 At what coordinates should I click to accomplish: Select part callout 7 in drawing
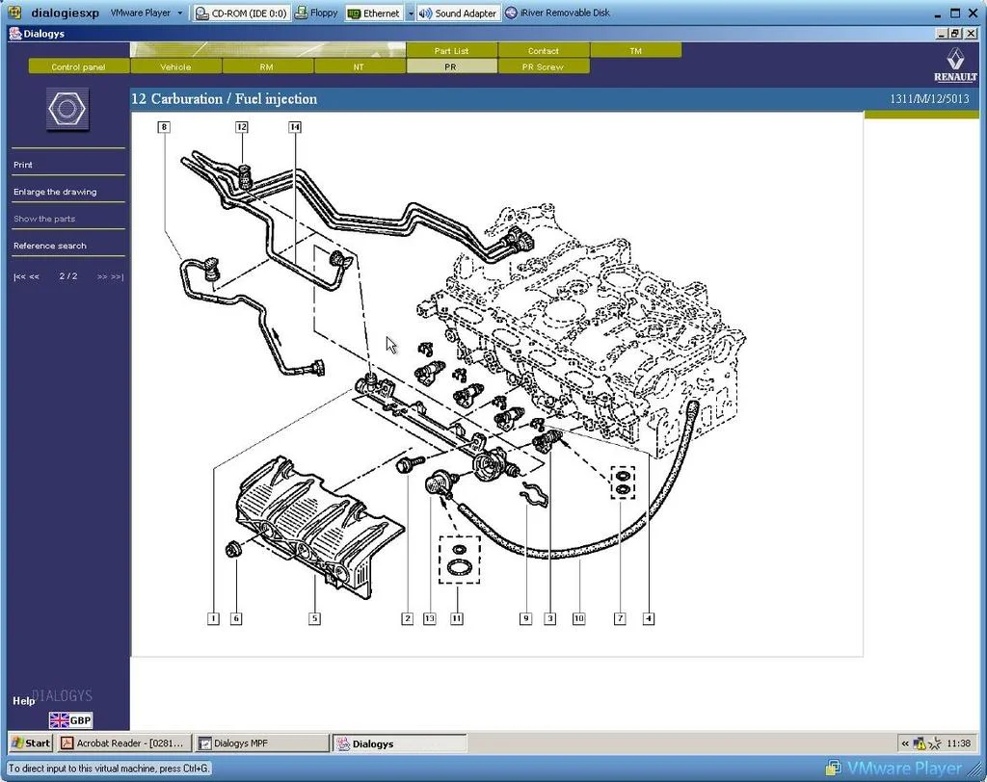(x=620, y=618)
